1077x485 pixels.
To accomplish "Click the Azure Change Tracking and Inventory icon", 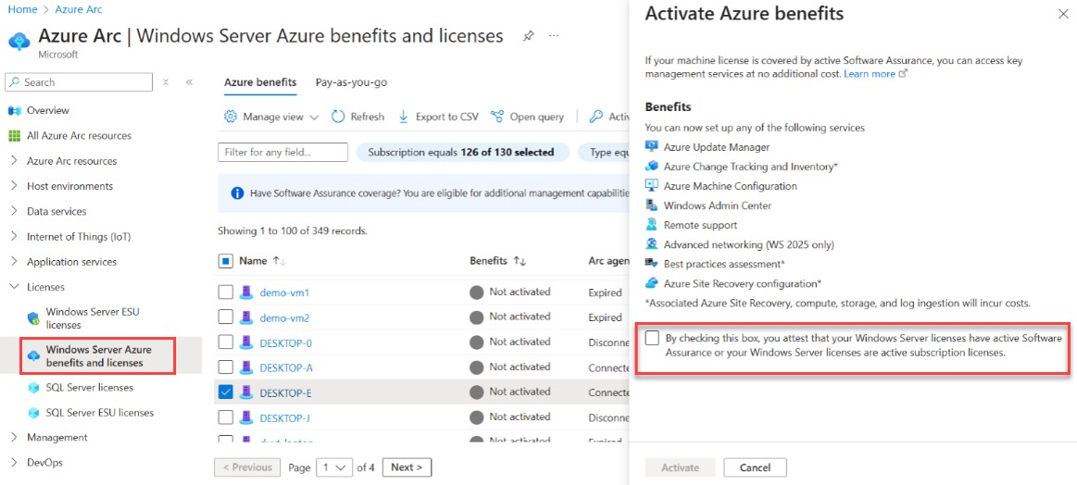I will (x=652, y=167).
